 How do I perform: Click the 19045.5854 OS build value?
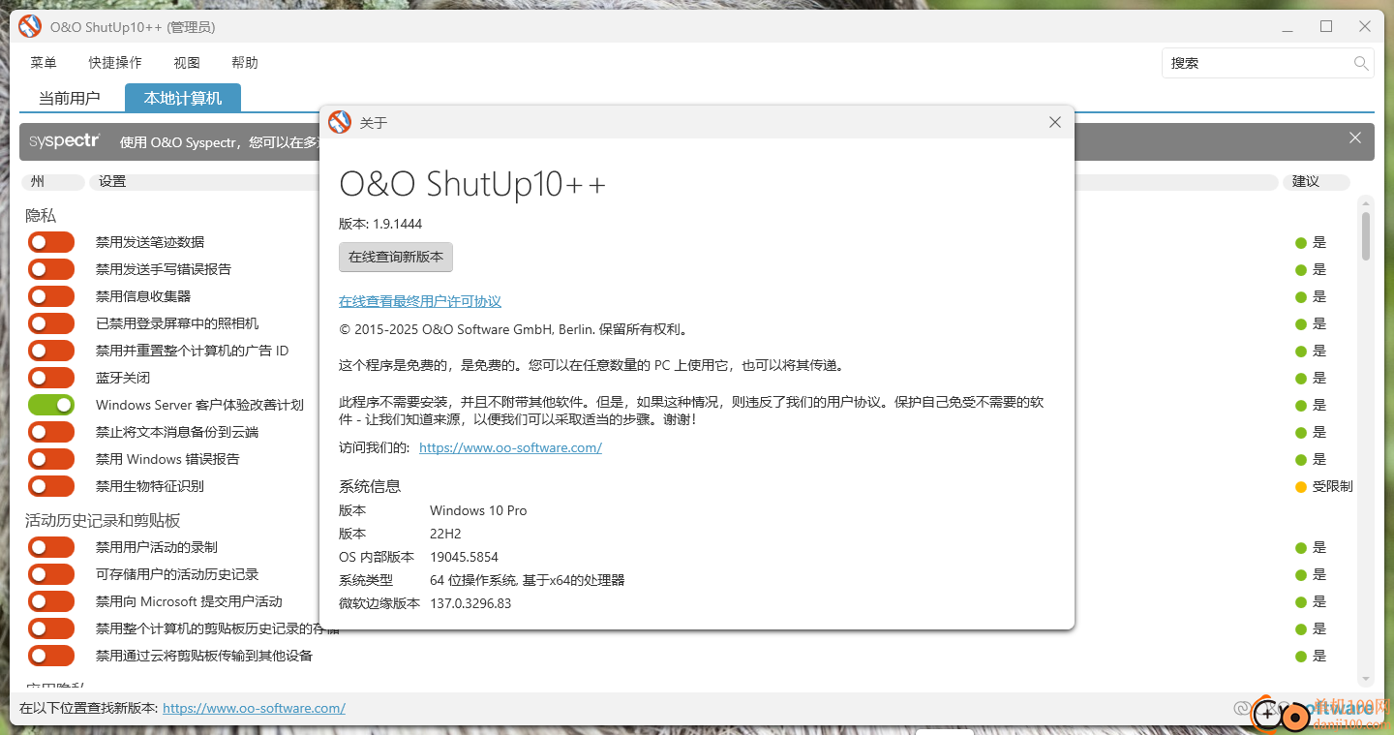tap(464, 557)
